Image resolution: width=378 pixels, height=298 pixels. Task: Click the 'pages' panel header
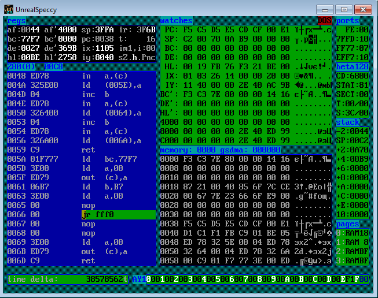[347, 223]
